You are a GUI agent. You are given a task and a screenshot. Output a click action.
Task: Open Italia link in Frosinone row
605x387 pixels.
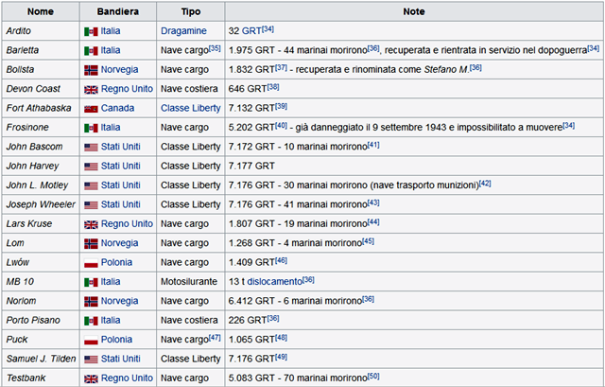111,128
